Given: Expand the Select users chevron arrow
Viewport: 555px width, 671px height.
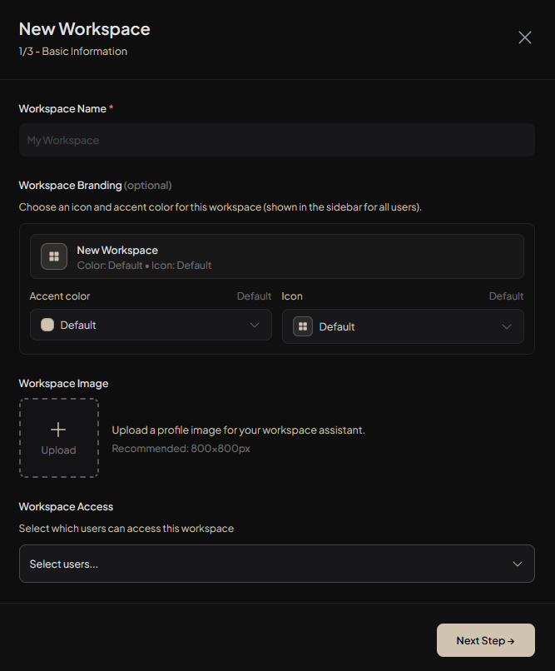Looking at the screenshot, I should pos(518,564).
